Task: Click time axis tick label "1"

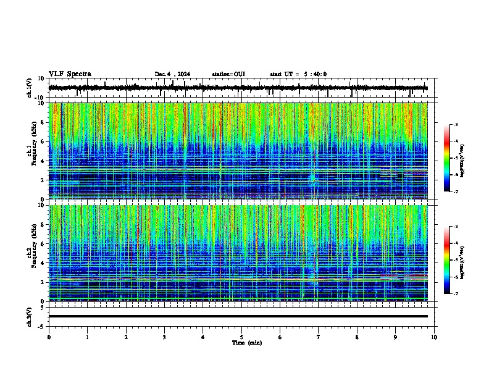Action: [x=87, y=337]
